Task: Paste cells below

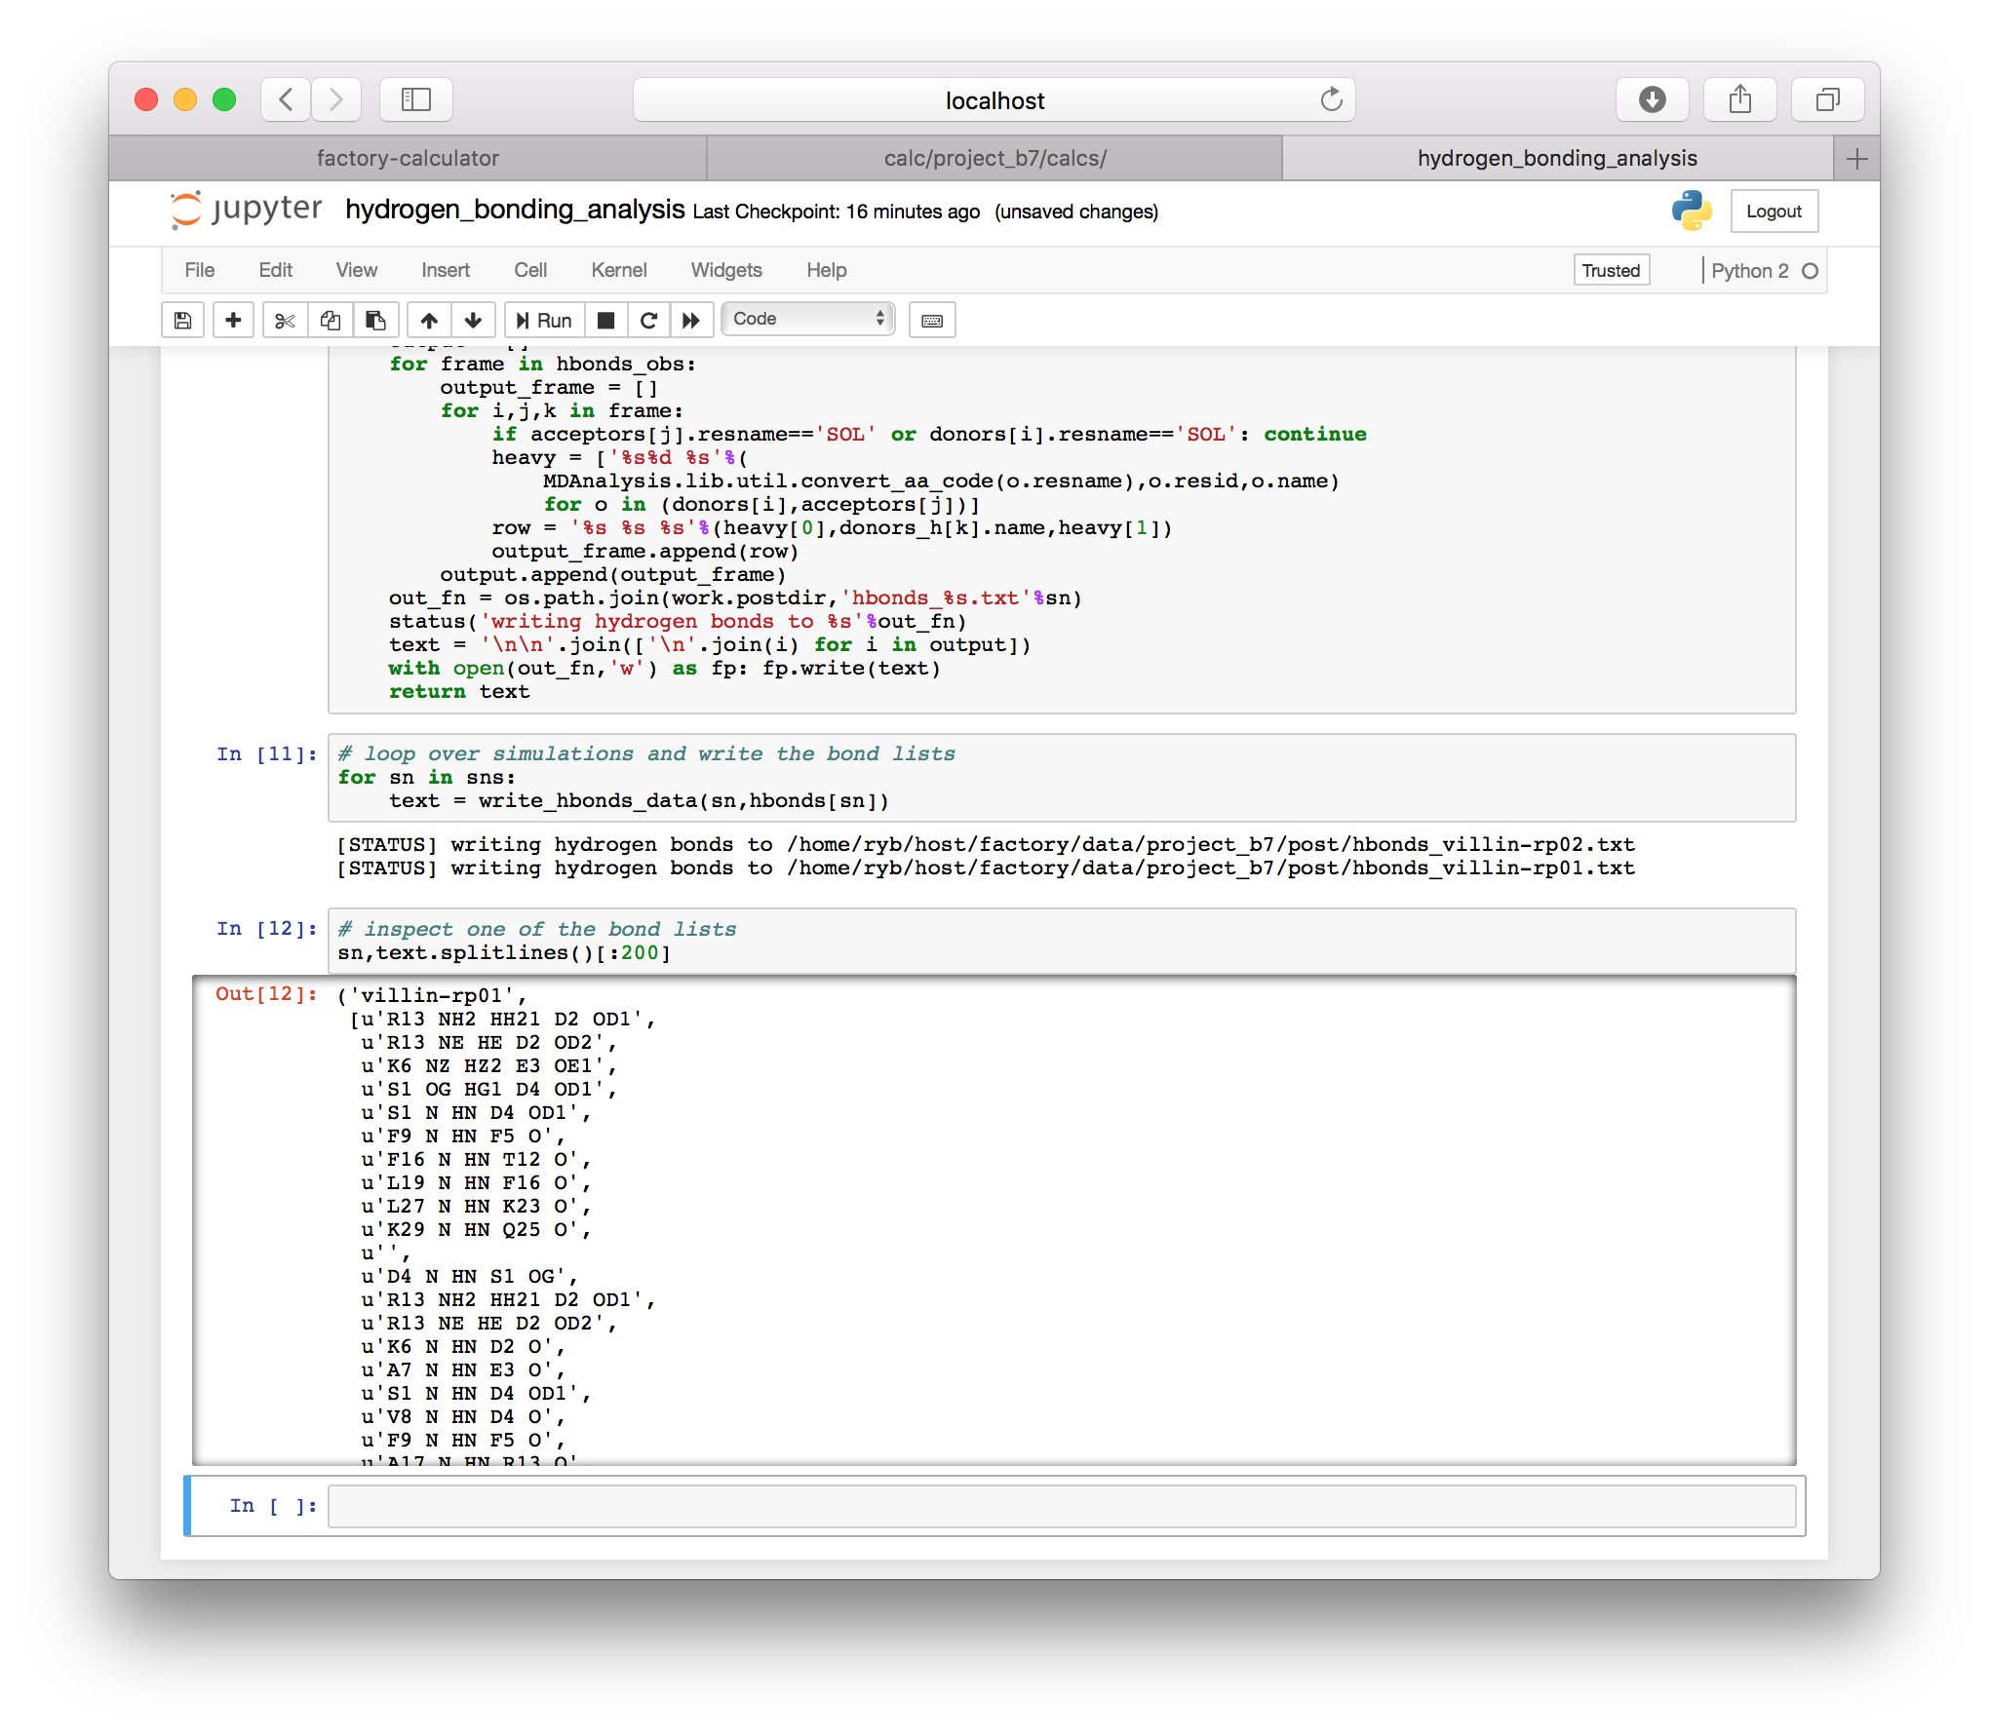Action: click(x=375, y=320)
